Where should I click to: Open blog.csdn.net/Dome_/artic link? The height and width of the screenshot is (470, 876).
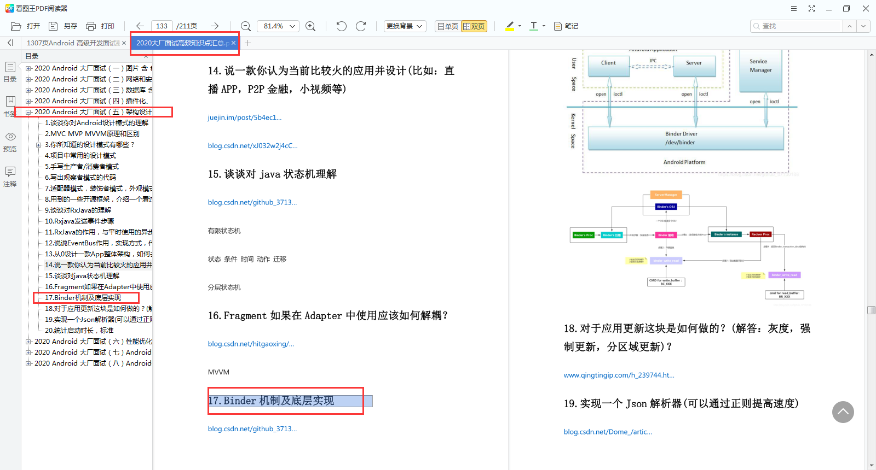608,432
